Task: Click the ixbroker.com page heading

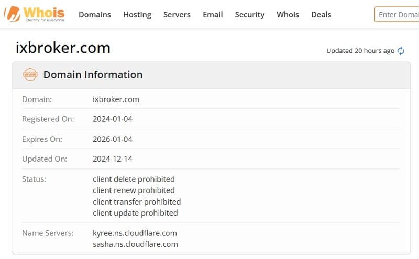Action: pyautogui.click(x=63, y=48)
